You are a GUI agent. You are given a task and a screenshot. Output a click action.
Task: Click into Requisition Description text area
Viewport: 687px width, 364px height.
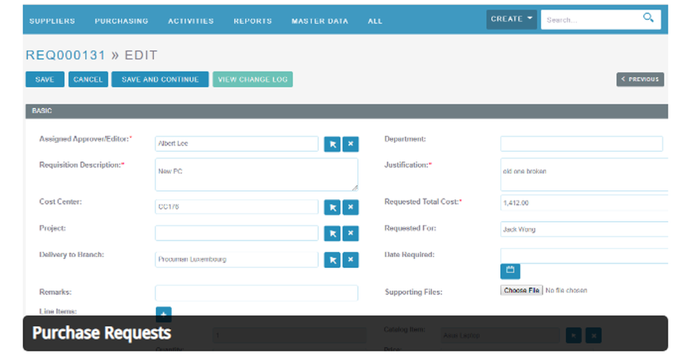pos(256,174)
